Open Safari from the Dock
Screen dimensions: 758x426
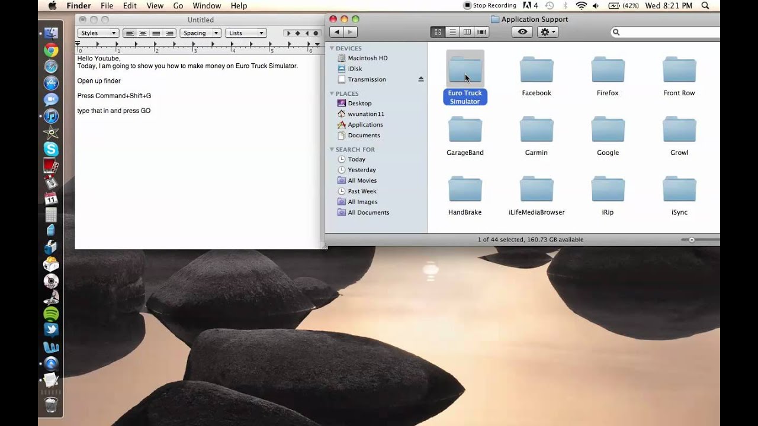point(51,67)
